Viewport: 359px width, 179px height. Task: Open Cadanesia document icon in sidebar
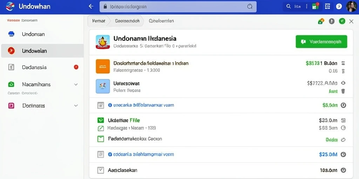coord(11,67)
